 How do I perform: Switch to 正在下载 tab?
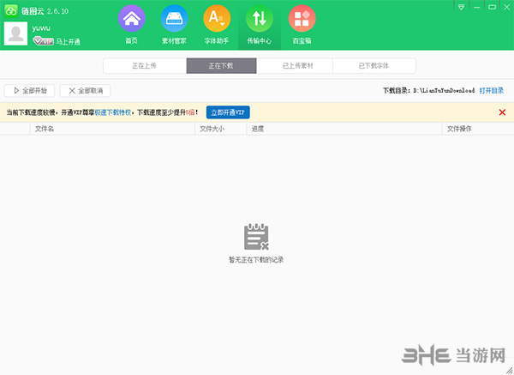click(x=221, y=66)
